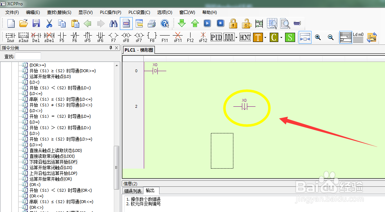385x212 pixels.
Task: Expand the timer T dropdown arrow
Action: tap(265, 38)
